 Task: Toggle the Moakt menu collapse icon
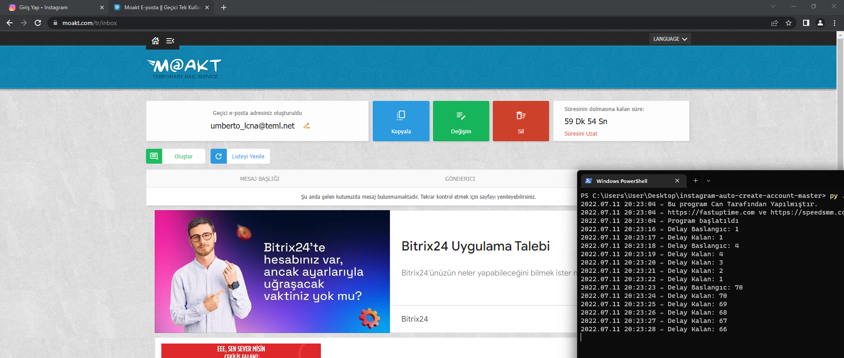[171, 41]
